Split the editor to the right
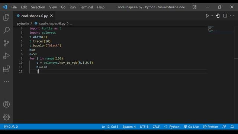 coord(225,16)
